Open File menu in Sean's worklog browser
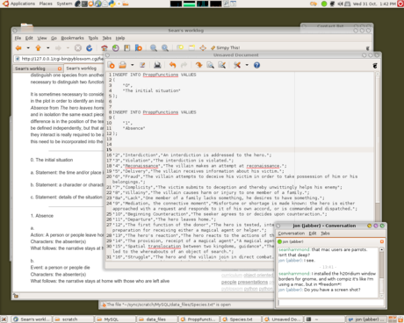 pyautogui.click(x=18, y=38)
